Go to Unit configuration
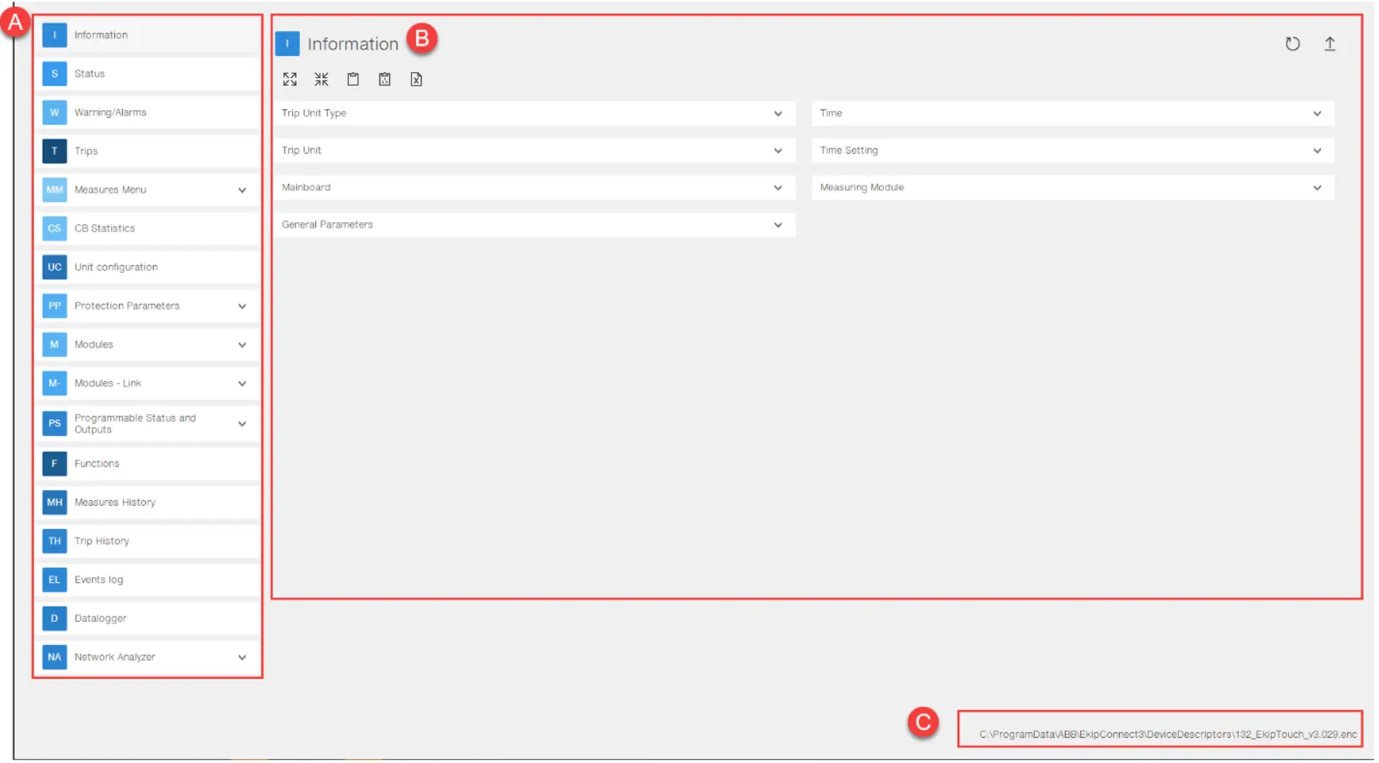 click(x=116, y=267)
